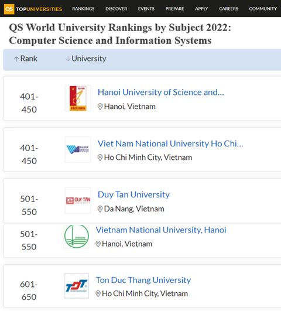Open Hanoi University of Science and… link

(161, 92)
